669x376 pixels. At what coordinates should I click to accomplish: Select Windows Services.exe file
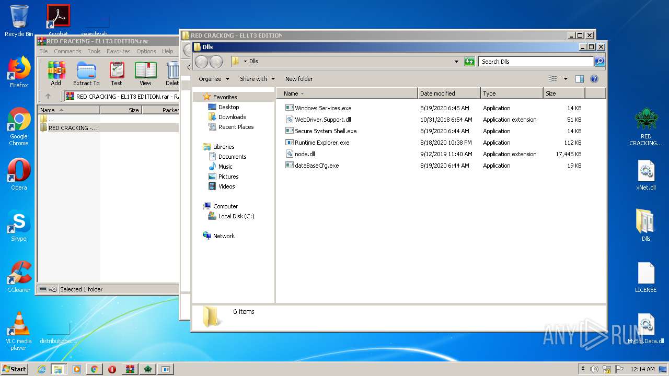(x=323, y=108)
